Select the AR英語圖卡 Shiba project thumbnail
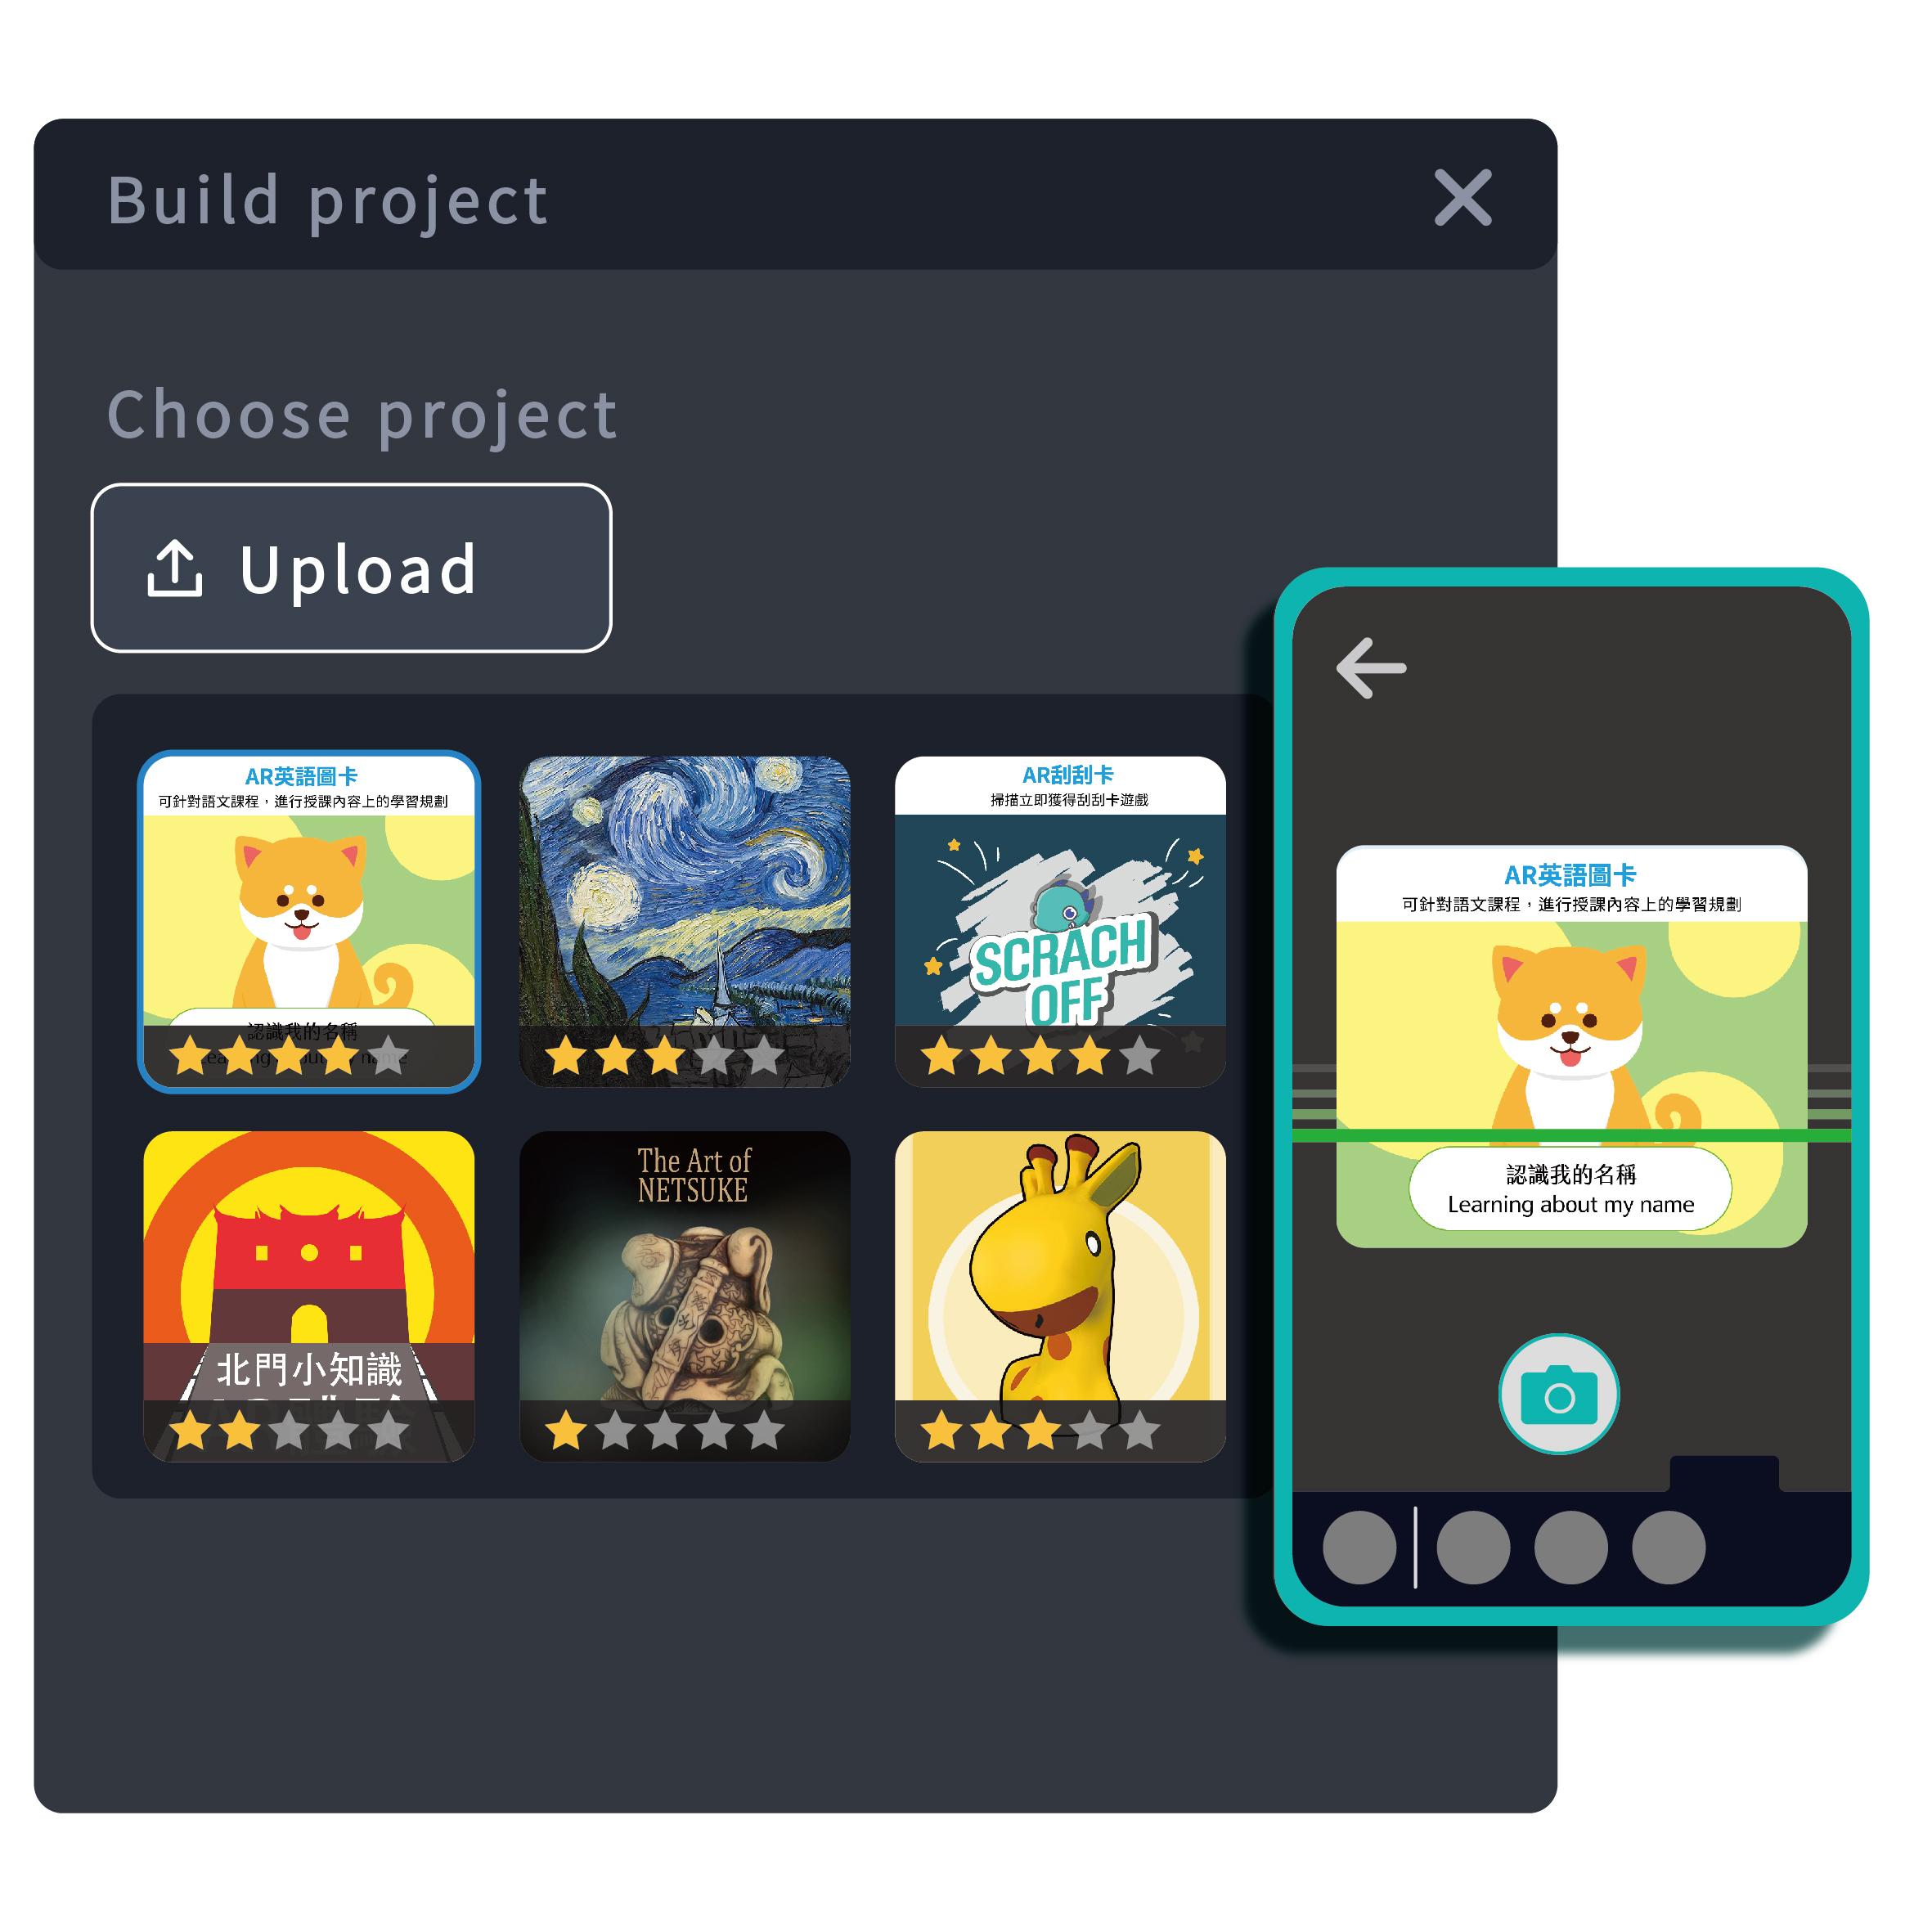 pyautogui.click(x=309, y=921)
